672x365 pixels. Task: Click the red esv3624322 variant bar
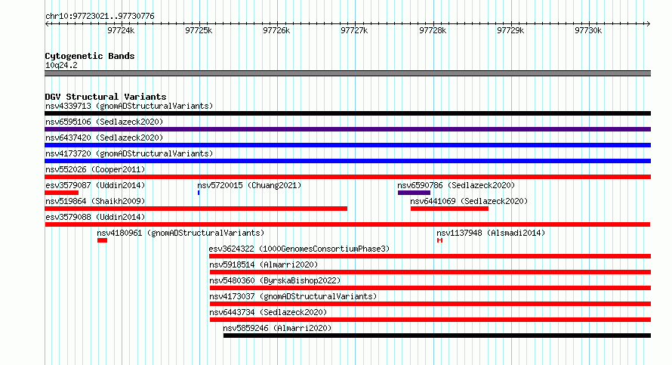pyautogui.click(x=430, y=256)
